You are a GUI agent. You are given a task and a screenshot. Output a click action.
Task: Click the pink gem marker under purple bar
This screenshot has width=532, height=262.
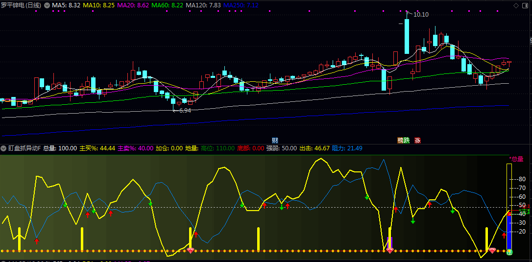[x=390, y=251]
